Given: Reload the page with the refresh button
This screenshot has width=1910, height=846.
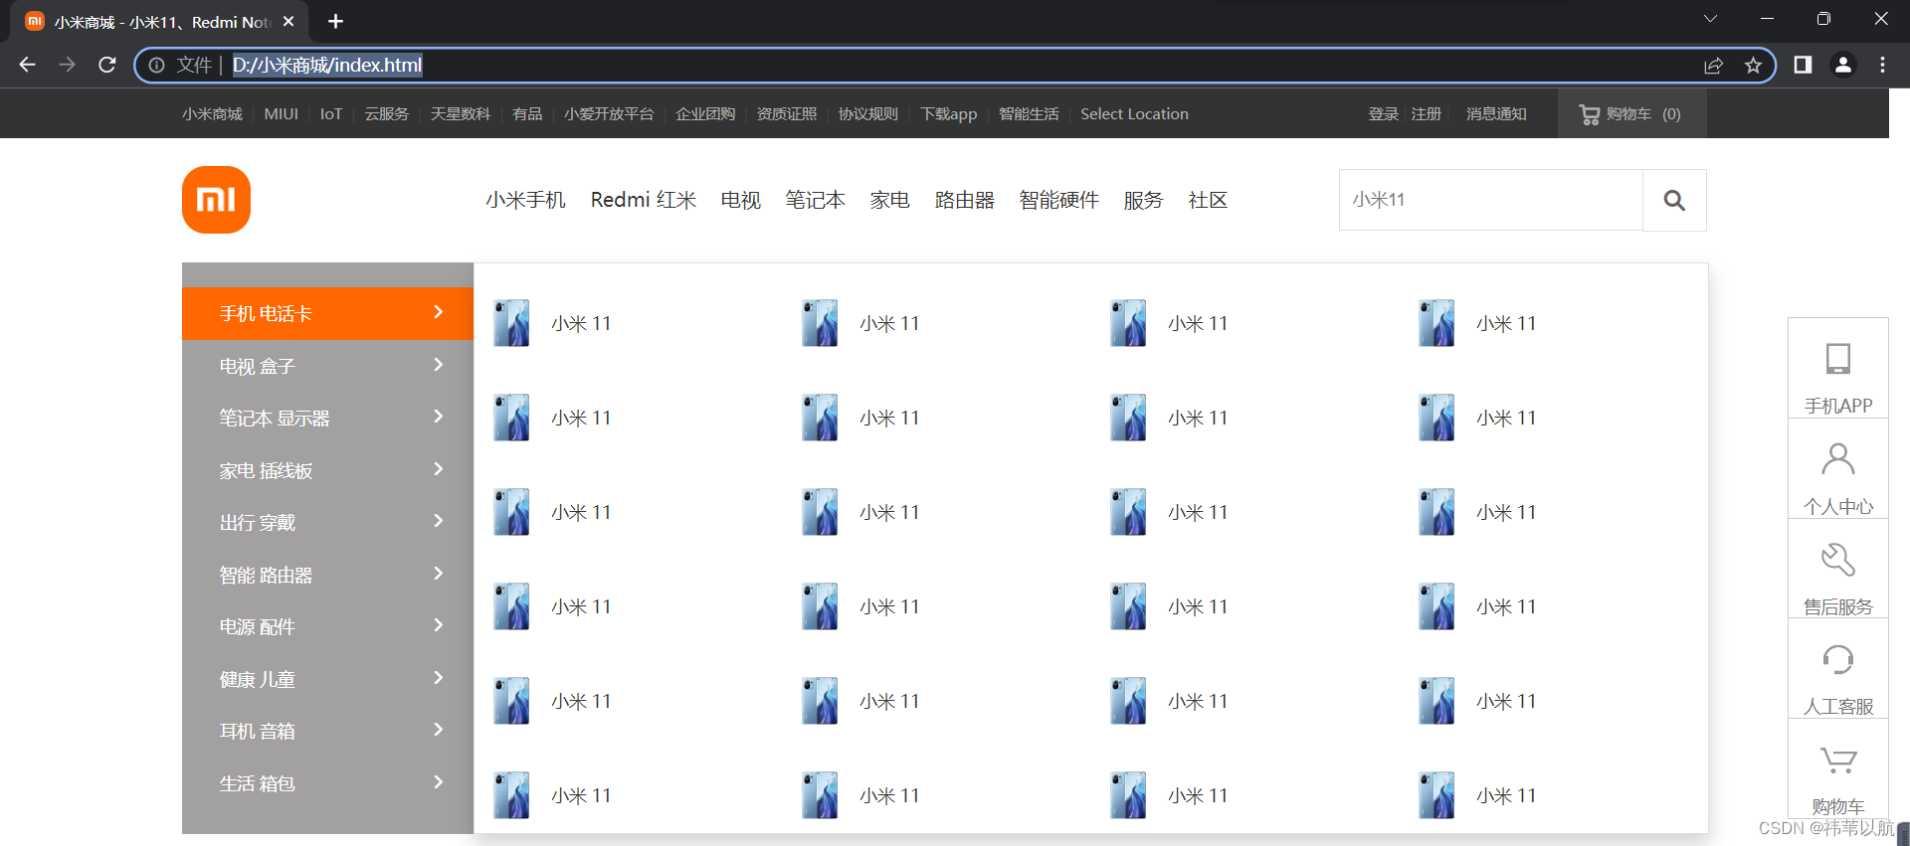Looking at the screenshot, I should coord(107,65).
